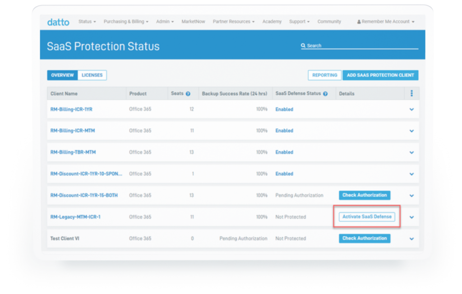Check Authorization for Test Client VI
The height and width of the screenshot is (294, 462).
coord(364,239)
